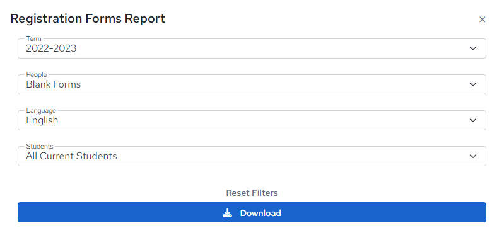Screen dimensions: 502x245
Task: Open the All Current Students selector
Action: (x=252, y=156)
